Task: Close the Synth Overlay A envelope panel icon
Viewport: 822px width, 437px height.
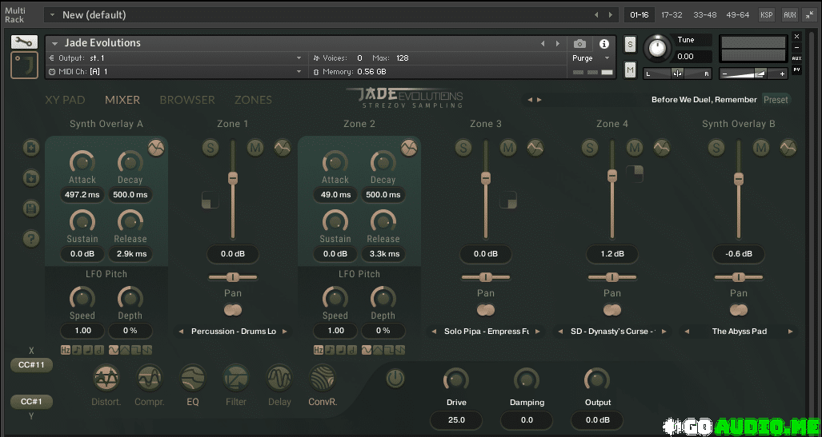Action: tap(156, 148)
